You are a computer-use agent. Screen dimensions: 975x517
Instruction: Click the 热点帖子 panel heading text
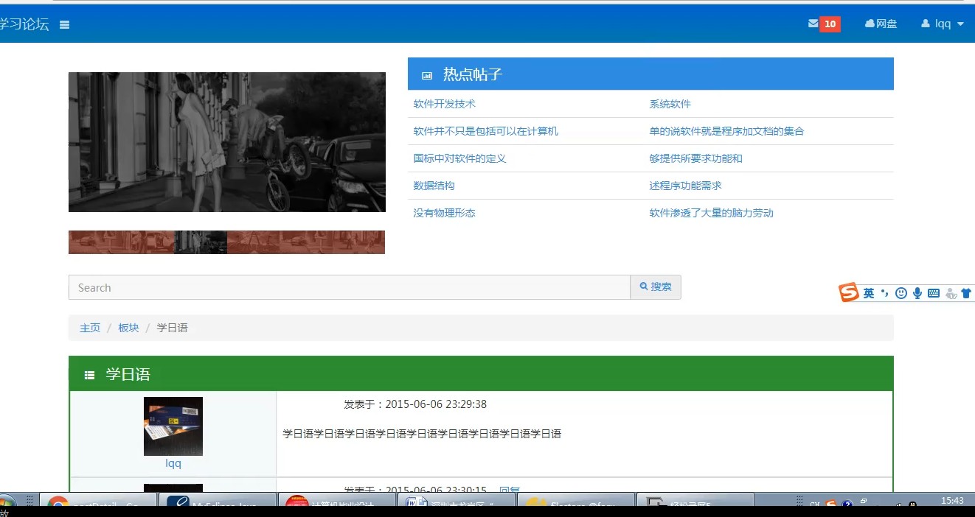[x=473, y=74]
